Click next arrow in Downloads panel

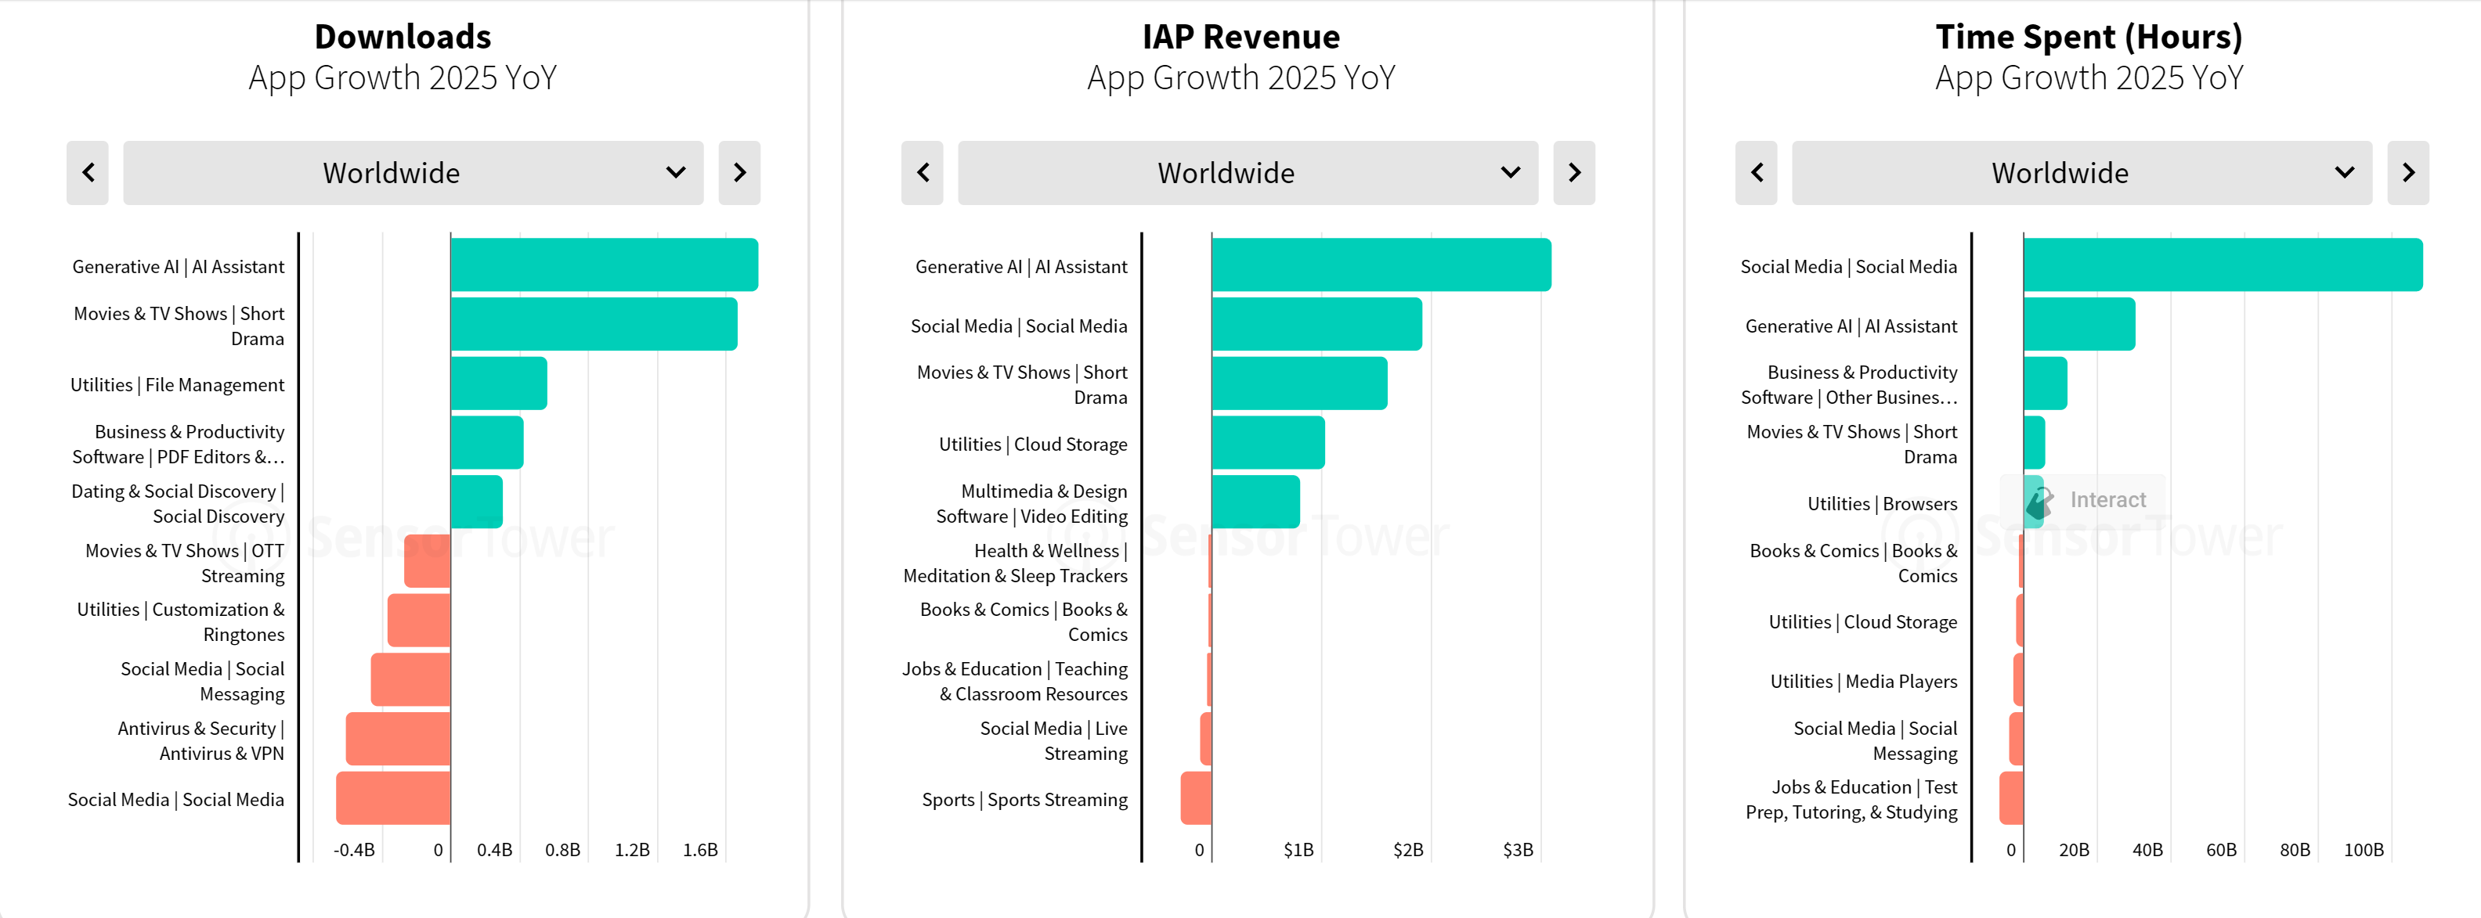(x=739, y=173)
